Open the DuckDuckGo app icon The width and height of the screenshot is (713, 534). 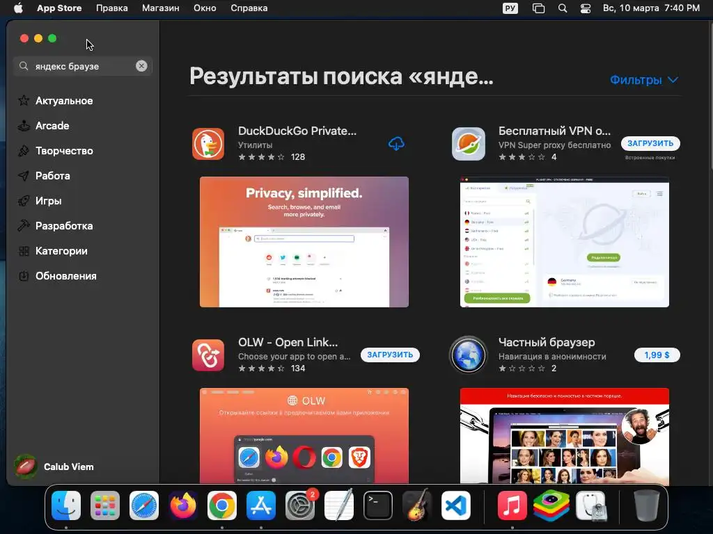coord(207,144)
